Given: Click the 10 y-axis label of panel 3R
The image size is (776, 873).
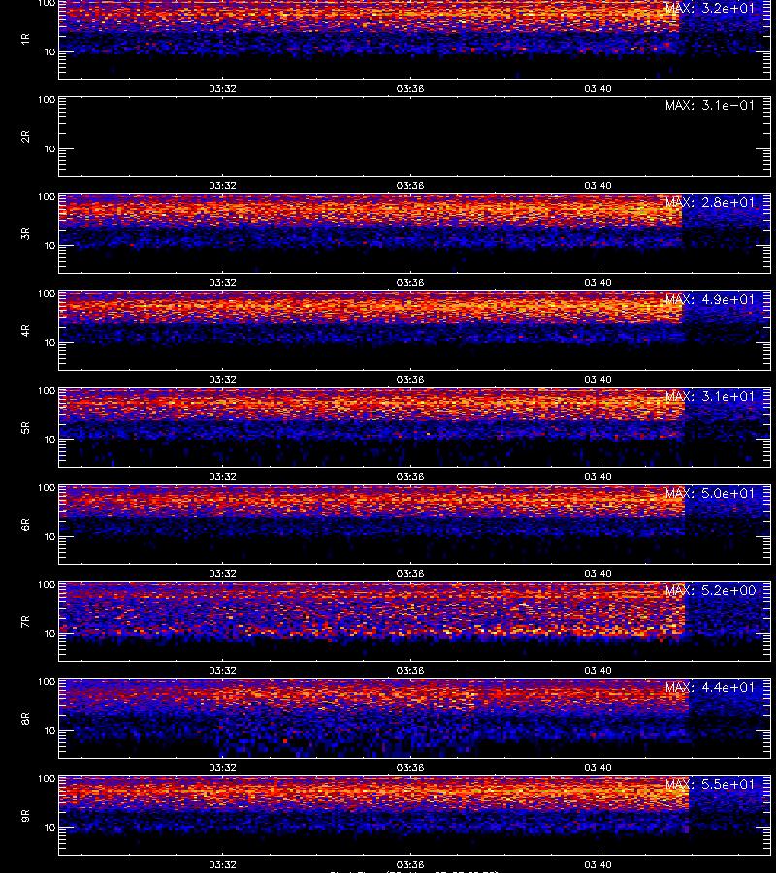Looking at the screenshot, I should click(x=50, y=246).
